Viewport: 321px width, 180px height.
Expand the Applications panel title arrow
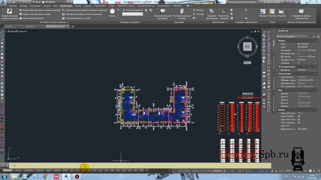(x=226, y=22)
